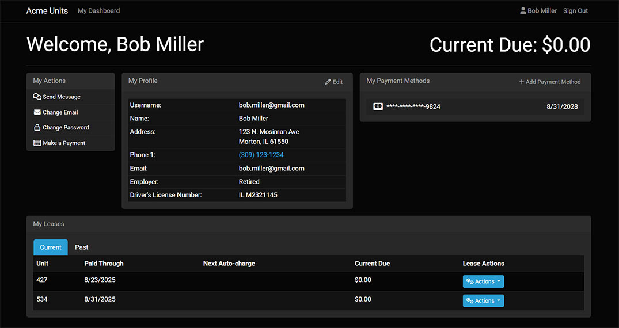Open My Dashboard in the top navigation
Image resolution: width=619 pixels, height=328 pixels.
pyautogui.click(x=98, y=11)
